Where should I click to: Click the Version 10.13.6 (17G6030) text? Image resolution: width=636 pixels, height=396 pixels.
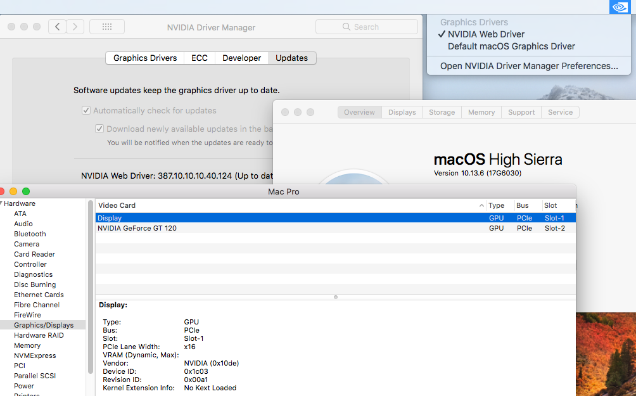(x=478, y=173)
